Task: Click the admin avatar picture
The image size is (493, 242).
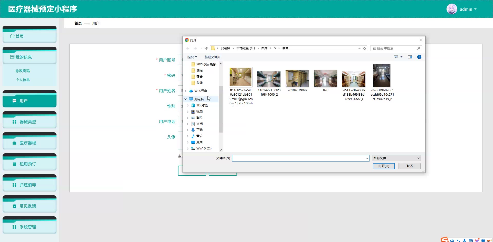Action: (x=452, y=9)
